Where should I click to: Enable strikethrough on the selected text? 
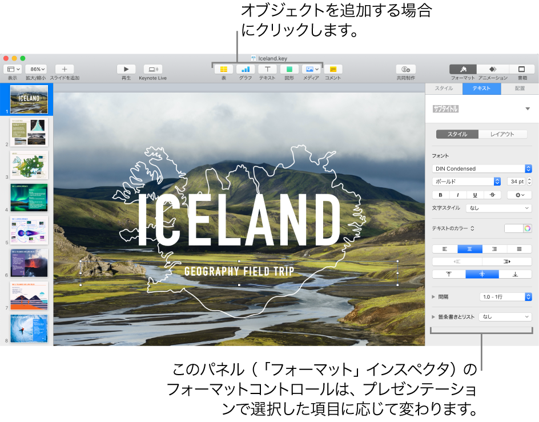point(492,195)
